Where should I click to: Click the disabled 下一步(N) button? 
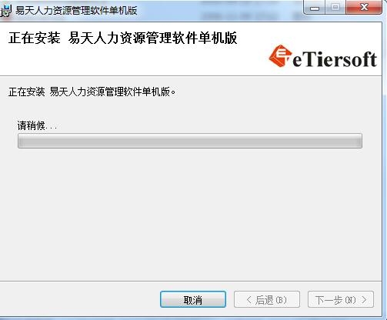click(341, 299)
